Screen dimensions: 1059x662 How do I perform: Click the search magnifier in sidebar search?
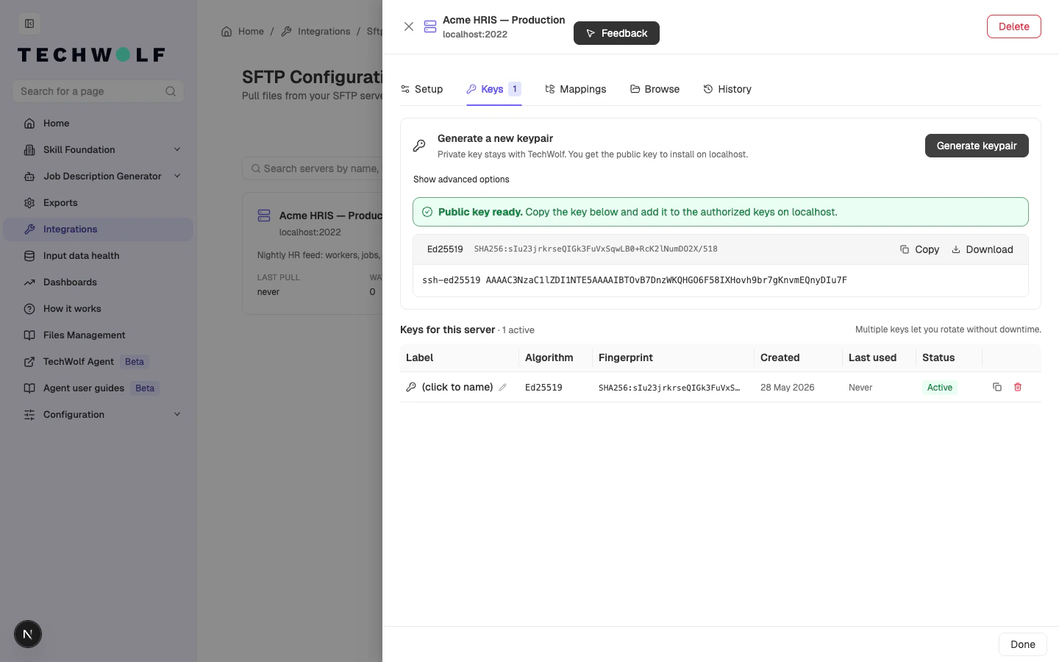[x=171, y=91]
